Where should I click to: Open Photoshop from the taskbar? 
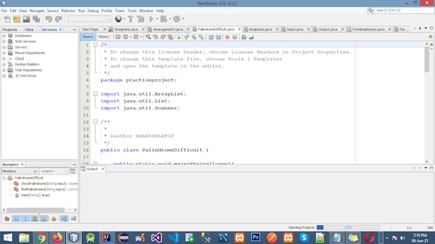pos(255,238)
